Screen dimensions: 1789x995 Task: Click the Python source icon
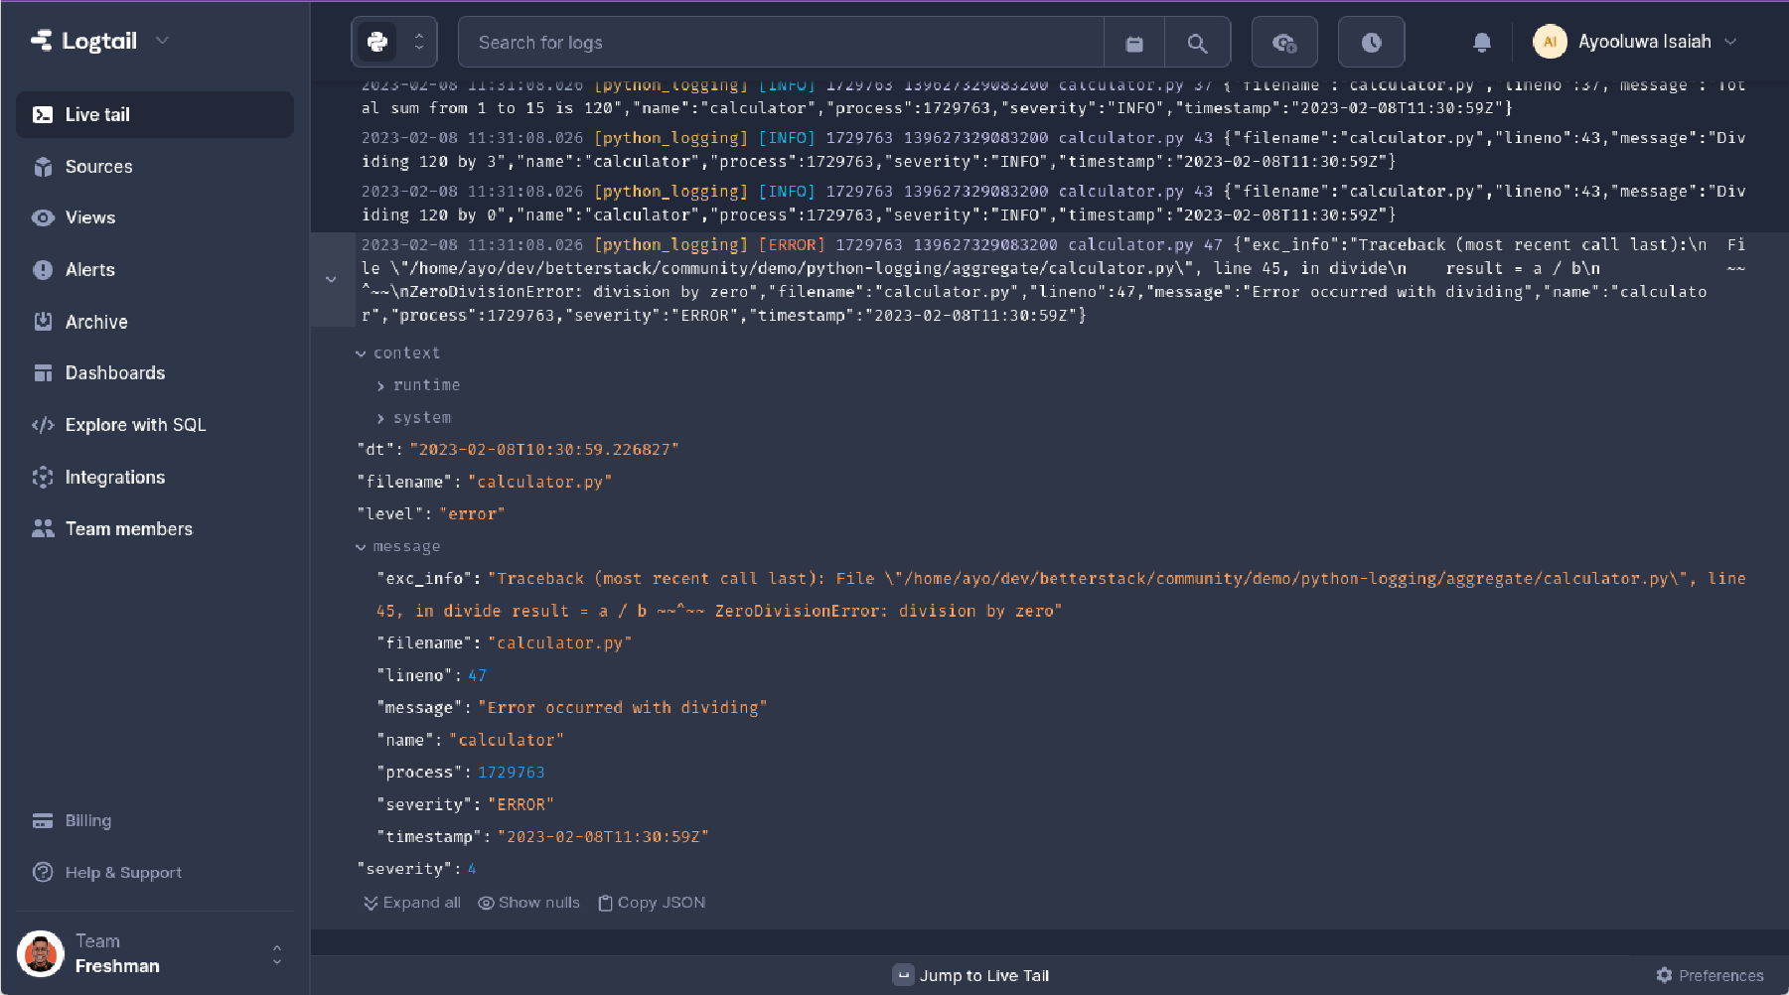pyautogui.click(x=377, y=42)
